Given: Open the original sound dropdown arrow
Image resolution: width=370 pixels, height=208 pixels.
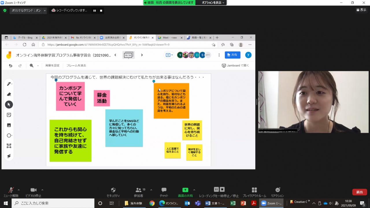Looking at the screenshot, I should (45, 11).
